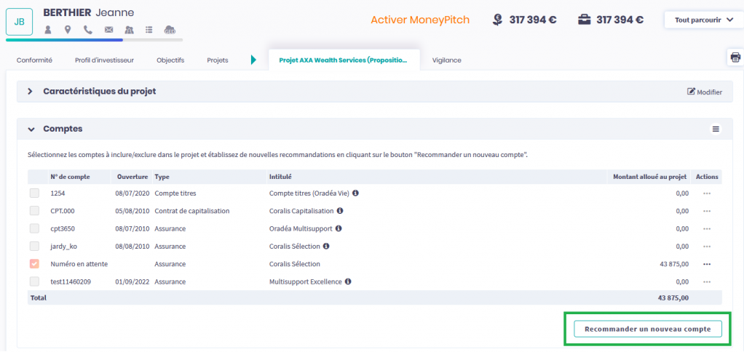Open the actions menu for account 1254

coord(706,193)
